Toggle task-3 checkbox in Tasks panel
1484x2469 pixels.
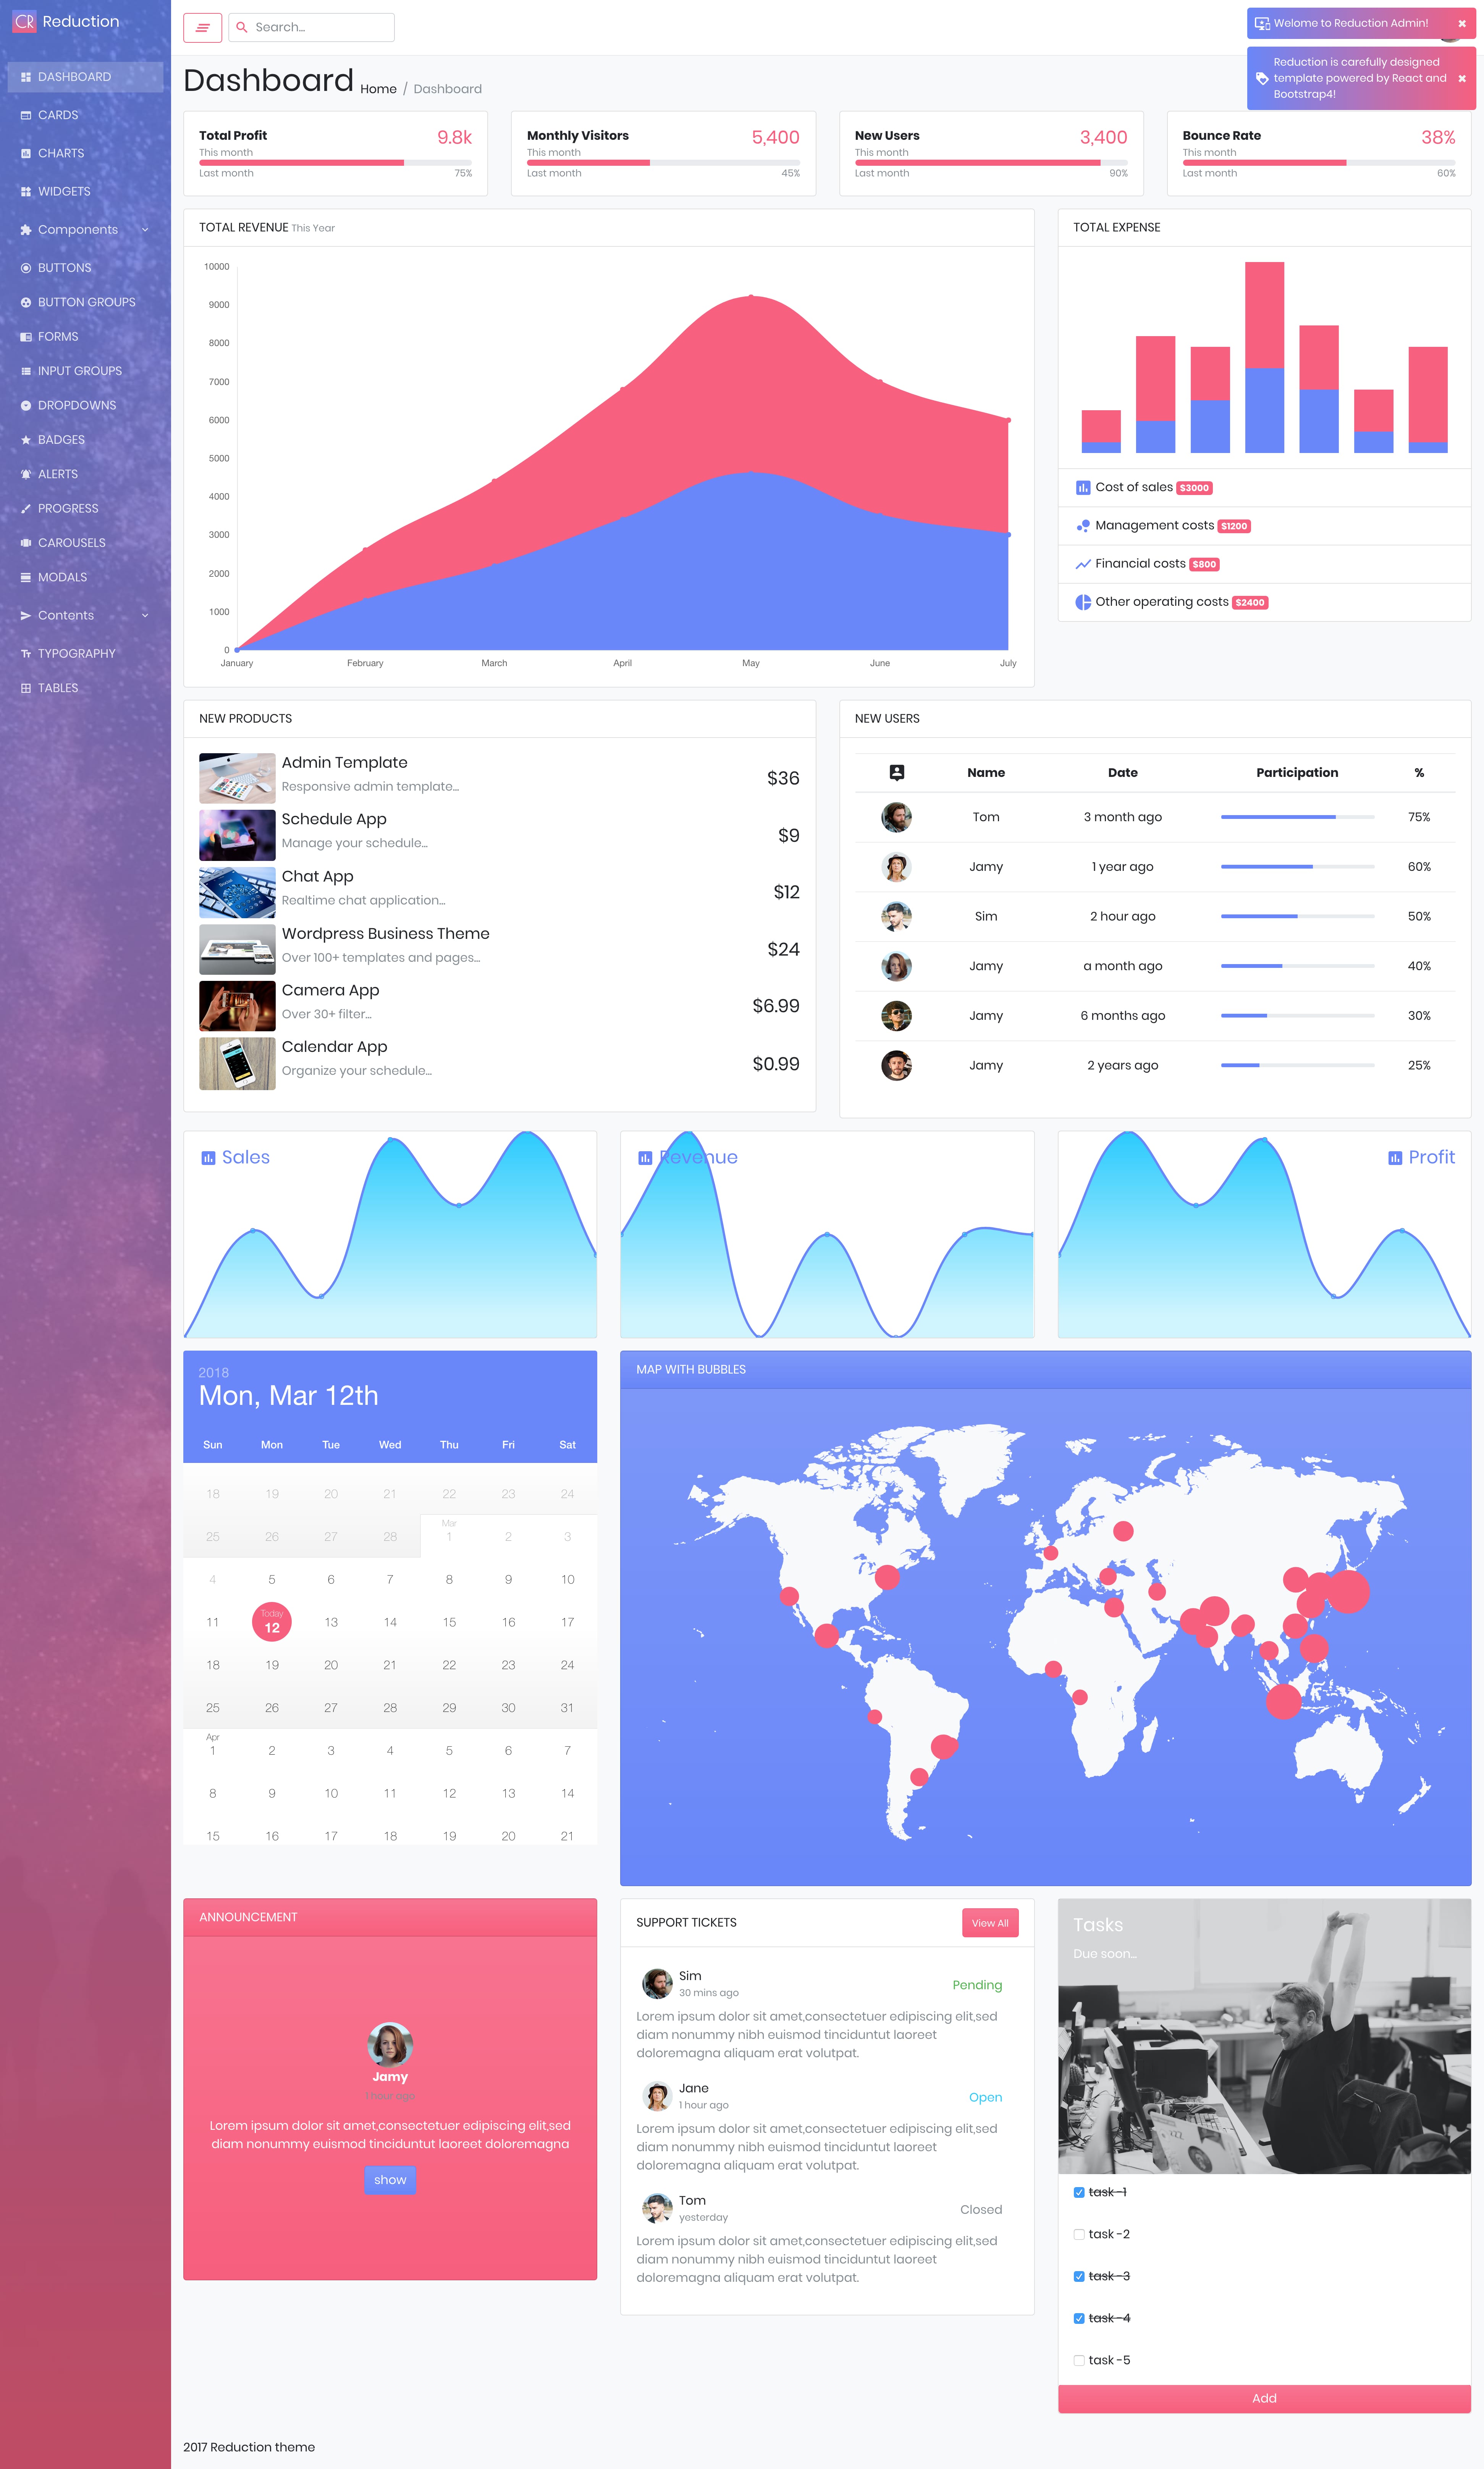(x=1079, y=2275)
